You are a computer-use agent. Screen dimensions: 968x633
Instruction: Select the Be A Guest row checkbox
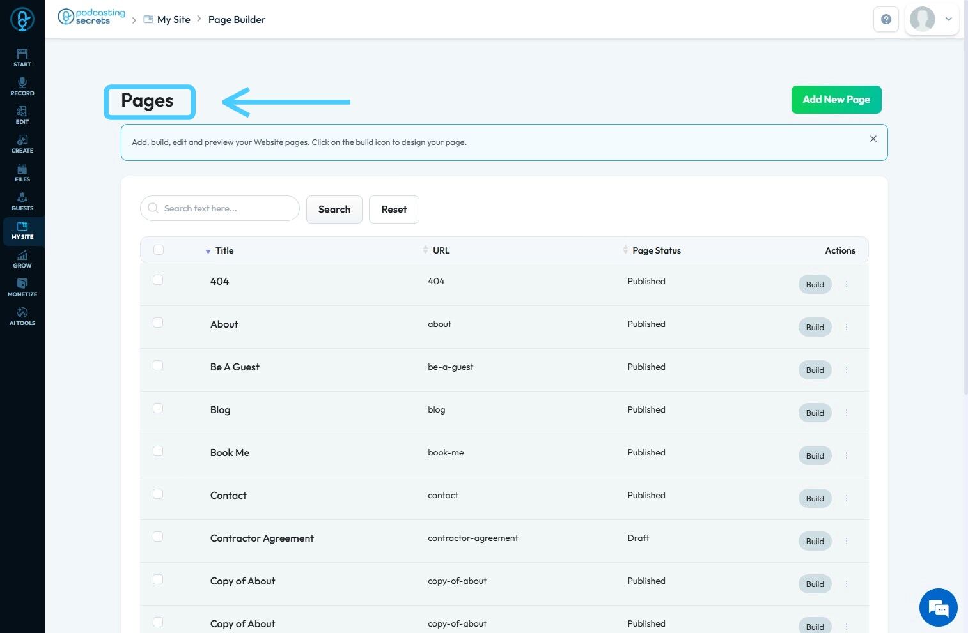pos(158,365)
